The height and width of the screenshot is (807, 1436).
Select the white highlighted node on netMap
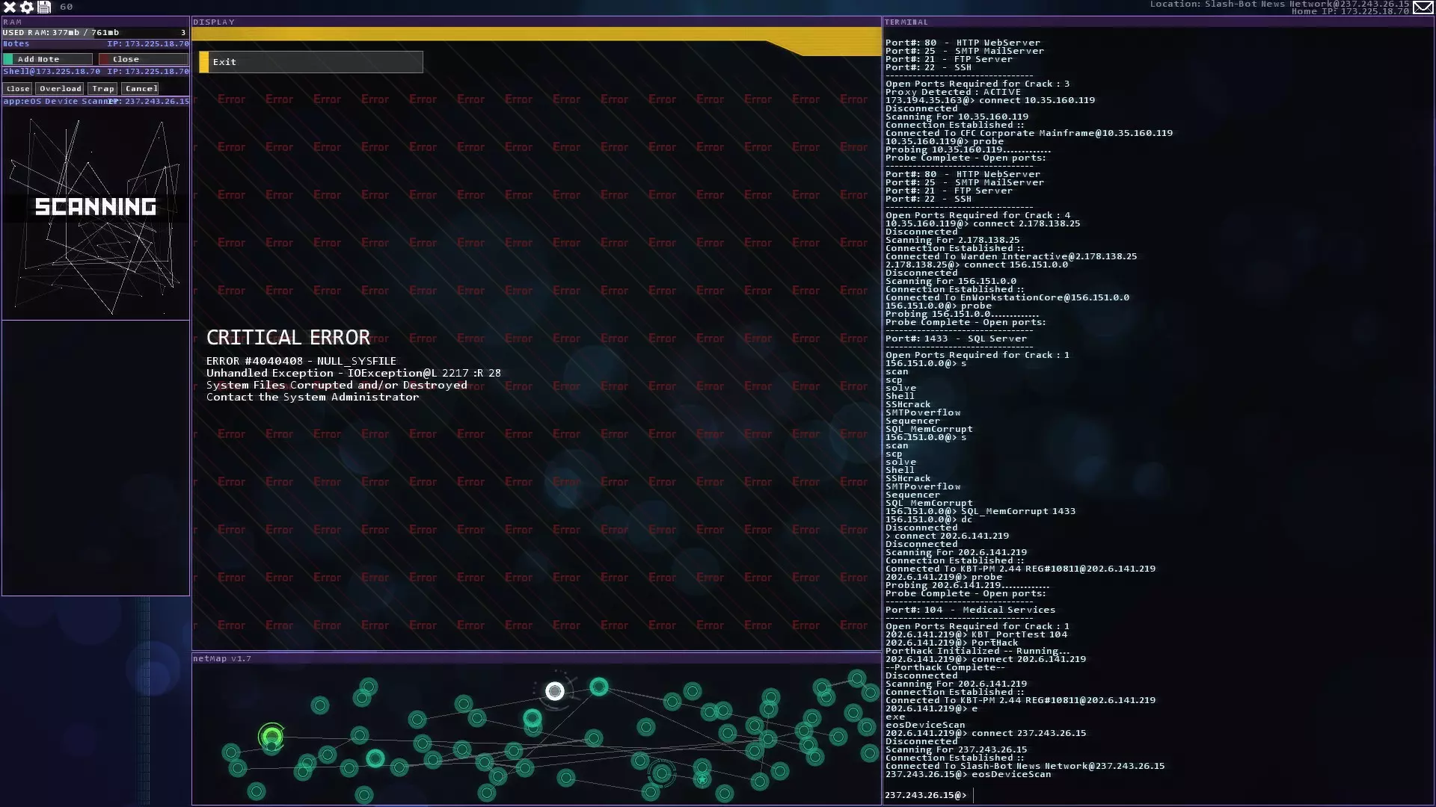click(x=554, y=691)
